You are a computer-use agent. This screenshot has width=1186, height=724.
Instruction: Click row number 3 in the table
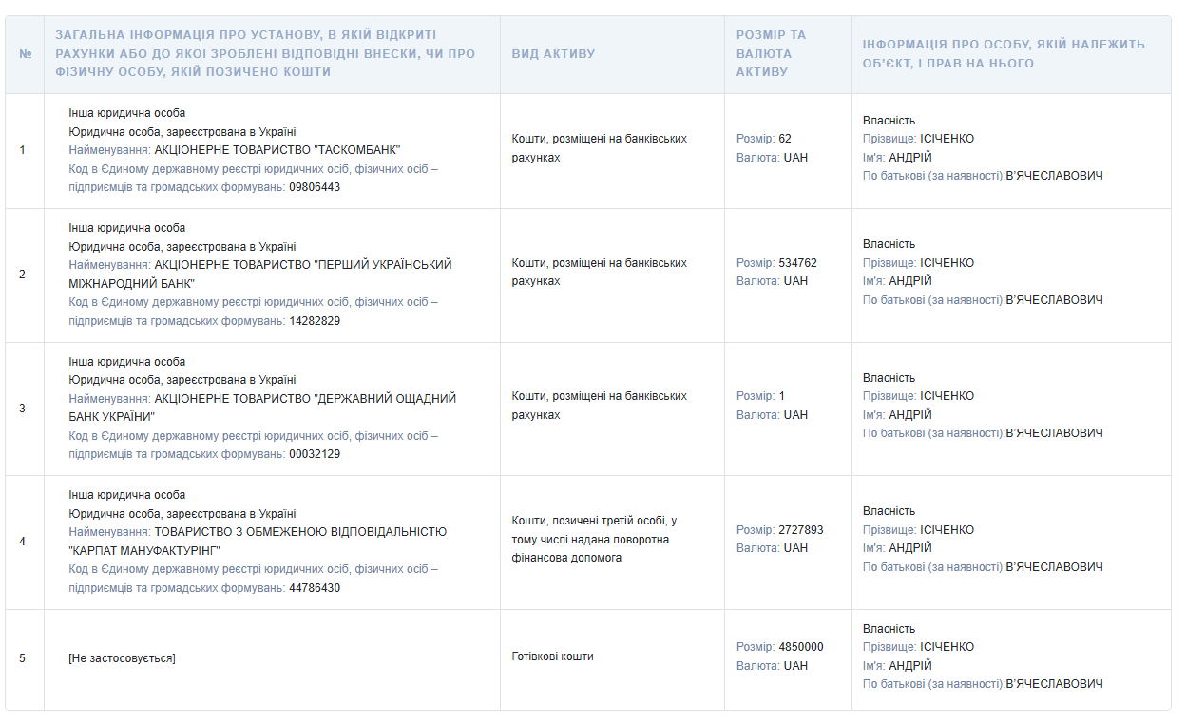click(23, 409)
